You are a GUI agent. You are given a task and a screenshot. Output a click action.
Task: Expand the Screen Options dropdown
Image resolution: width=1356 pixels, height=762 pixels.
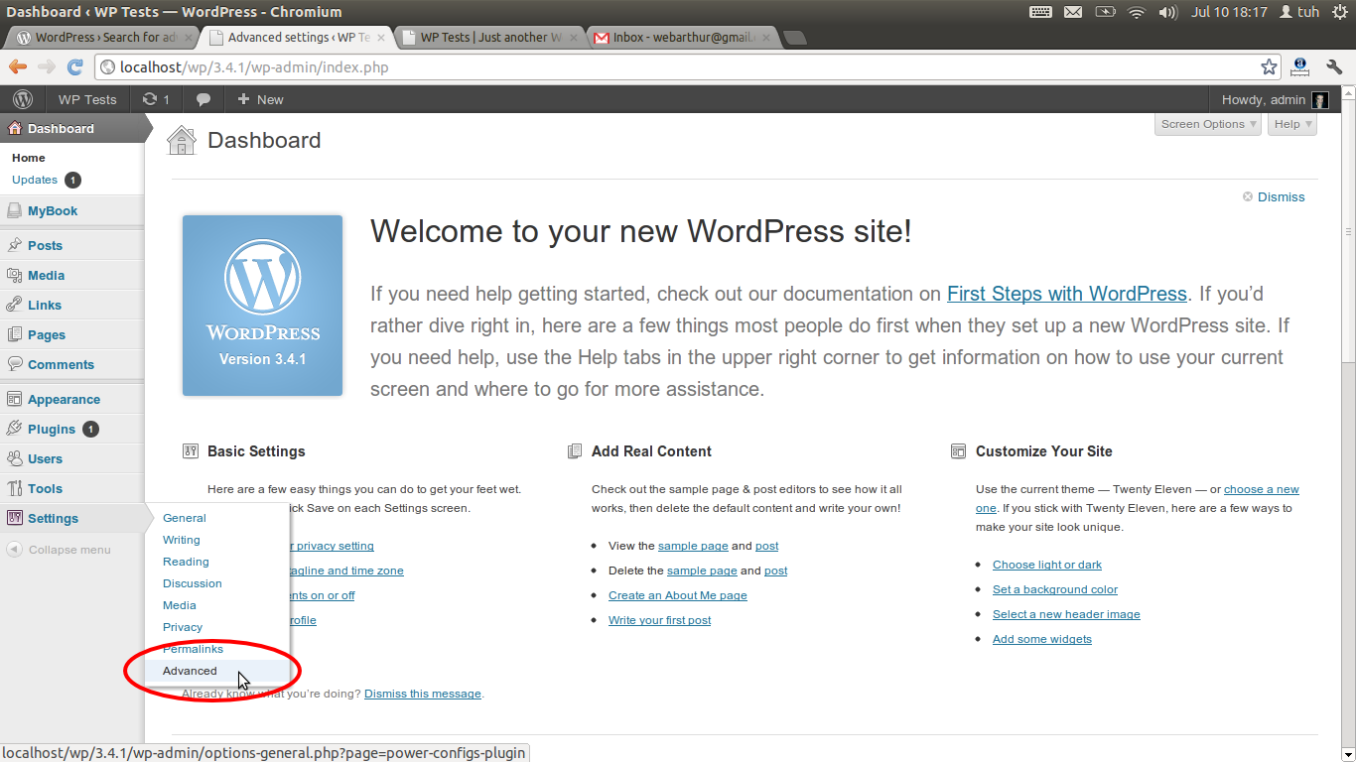point(1208,124)
